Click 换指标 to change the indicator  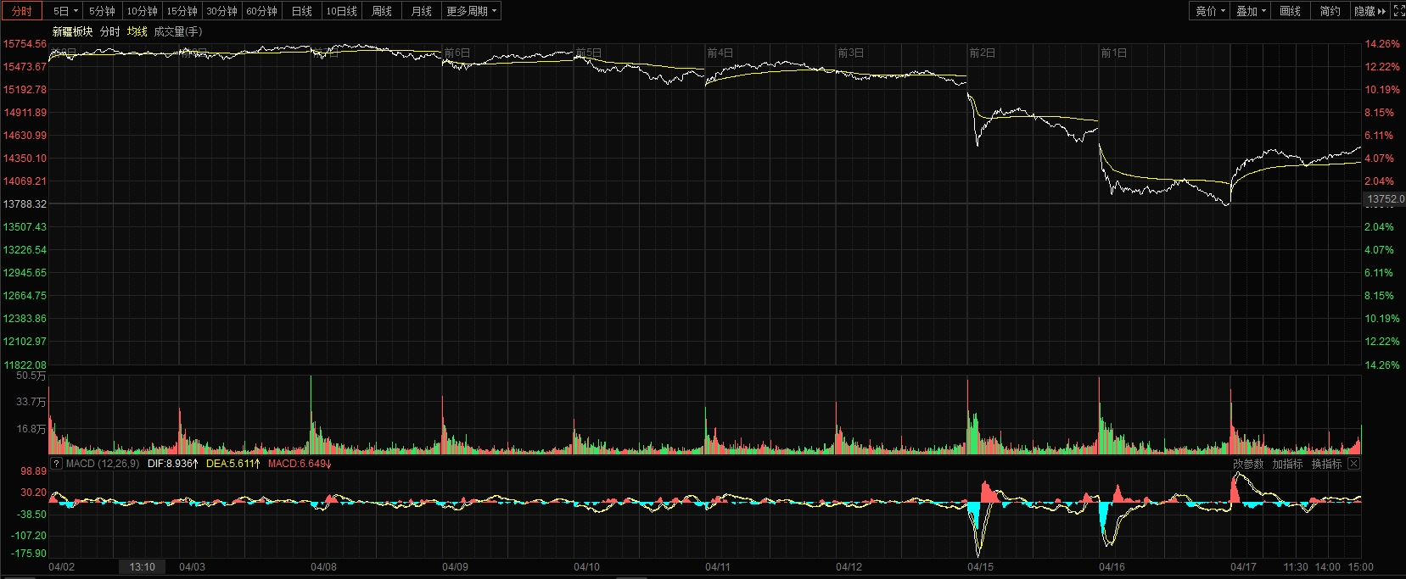point(1326,464)
